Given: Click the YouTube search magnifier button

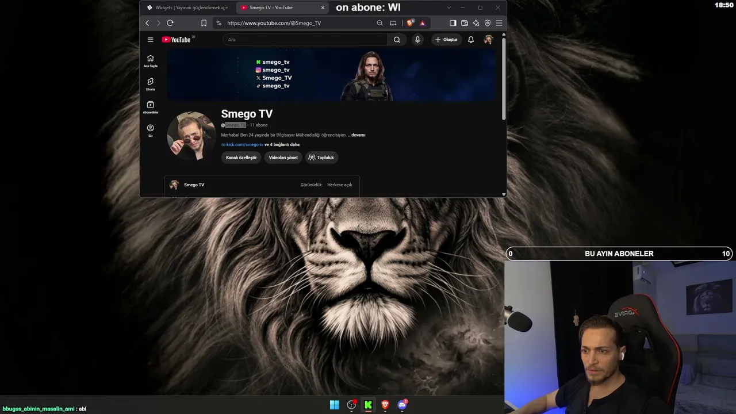Looking at the screenshot, I should tap(397, 40).
